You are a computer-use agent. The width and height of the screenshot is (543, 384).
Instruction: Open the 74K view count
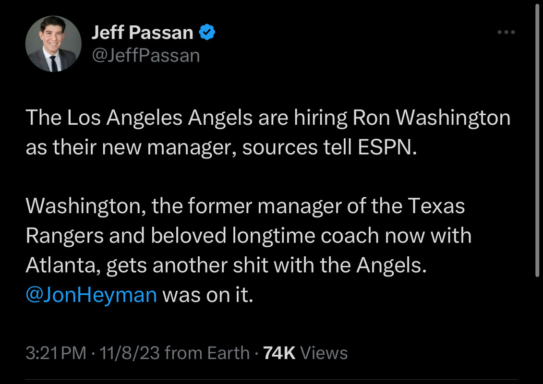click(279, 353)
